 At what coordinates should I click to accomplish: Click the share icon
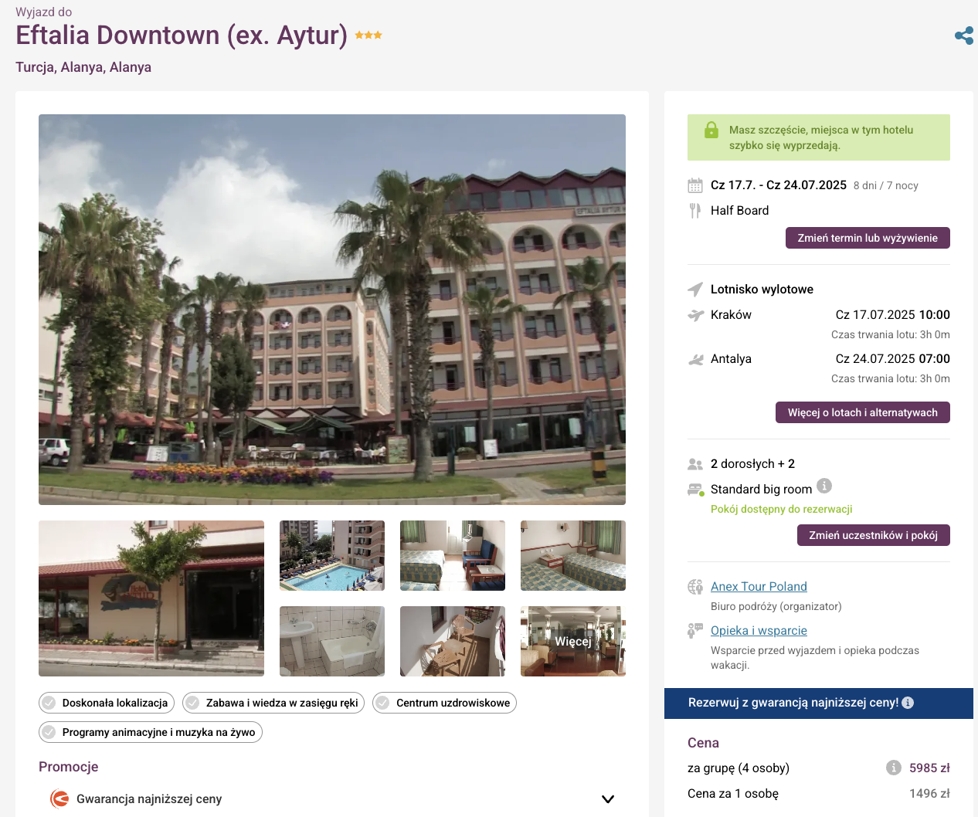[964, 36]
